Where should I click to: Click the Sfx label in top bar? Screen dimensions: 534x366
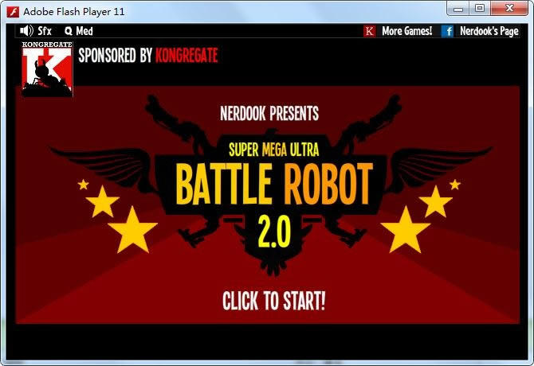(45, 31)
